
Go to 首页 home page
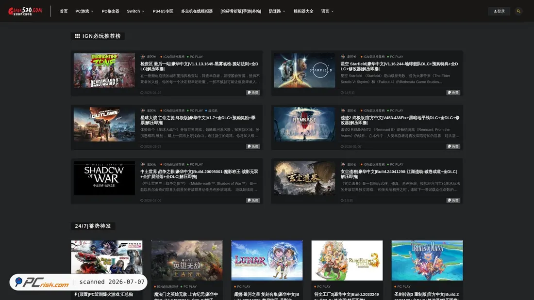tap(64, 11)
